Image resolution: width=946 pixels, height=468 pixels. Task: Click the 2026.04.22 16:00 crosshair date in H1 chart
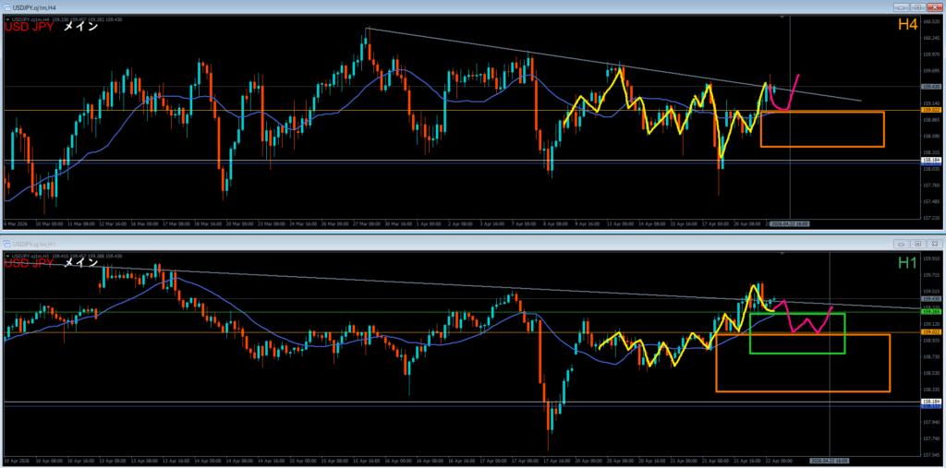pyautogui.click(x=830, y=461)
